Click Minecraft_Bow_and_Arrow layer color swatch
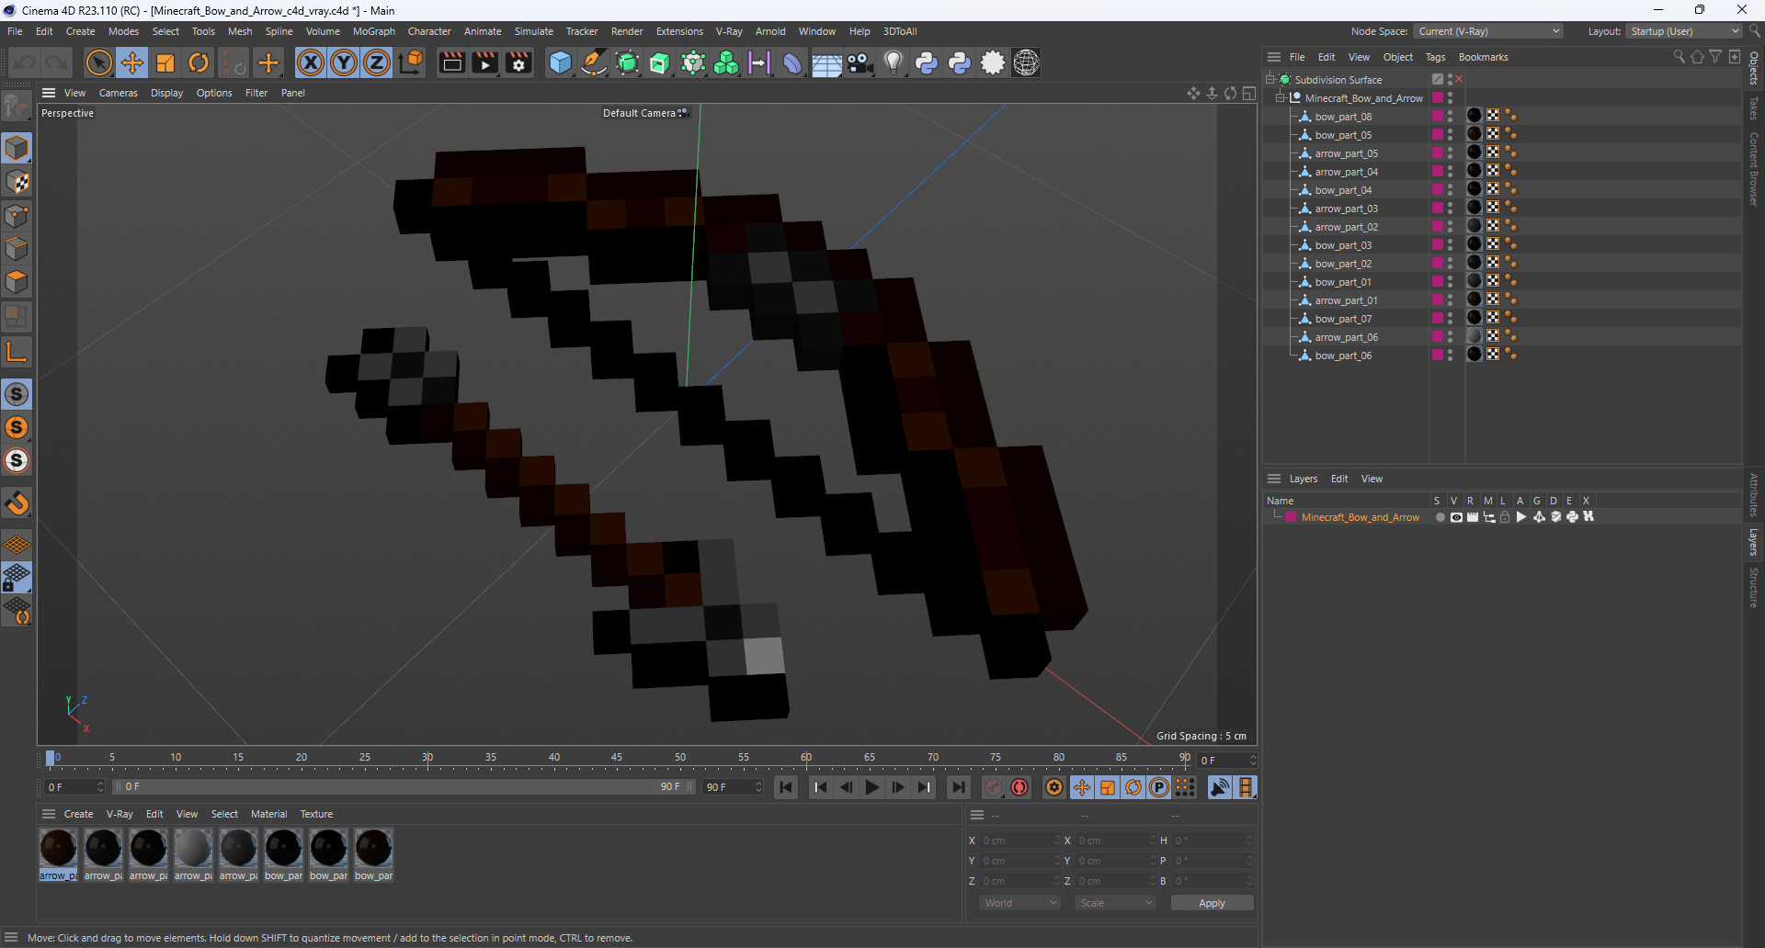Viewport: 1765px width, 948px height. click(x=1291, y=517)
